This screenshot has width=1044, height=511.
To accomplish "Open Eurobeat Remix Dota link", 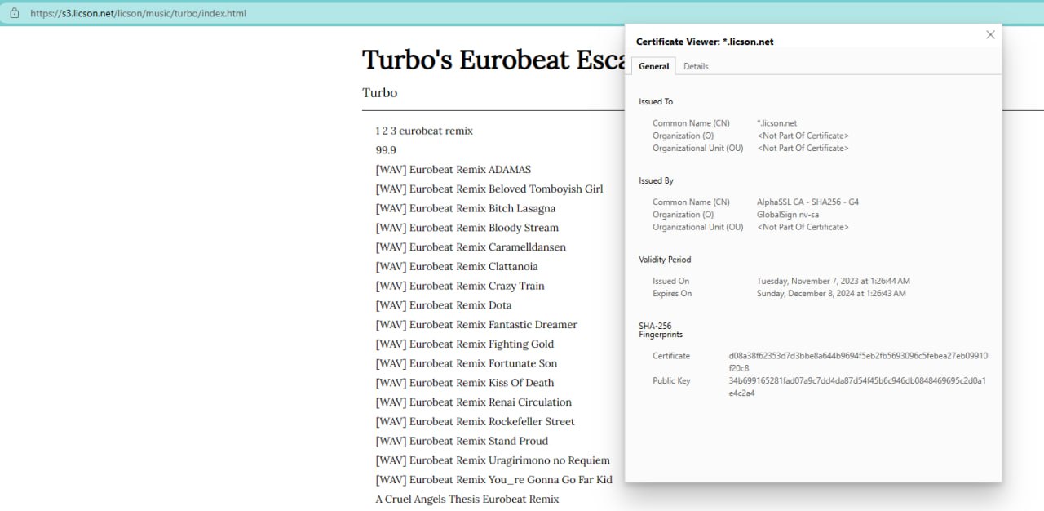I will pyautogui.click(x=443, y=305).
